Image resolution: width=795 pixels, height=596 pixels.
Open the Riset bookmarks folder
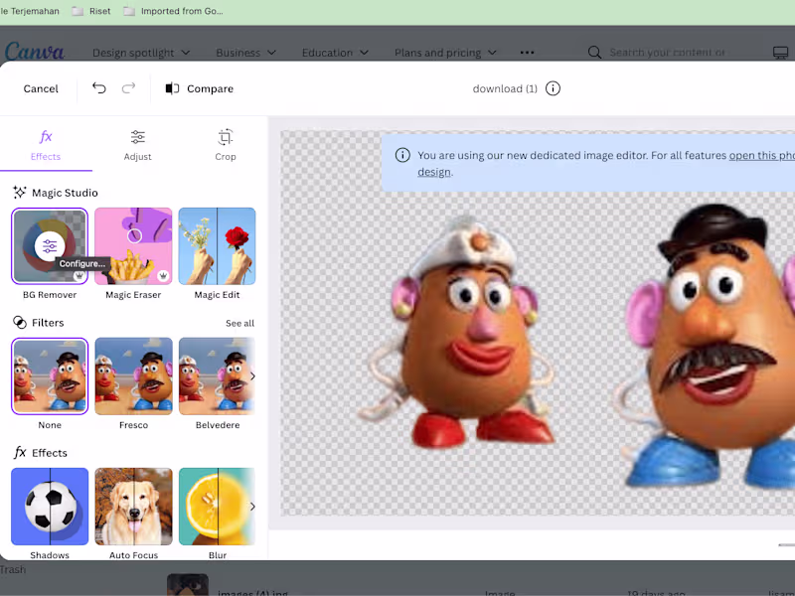click(x=90, y=11)
